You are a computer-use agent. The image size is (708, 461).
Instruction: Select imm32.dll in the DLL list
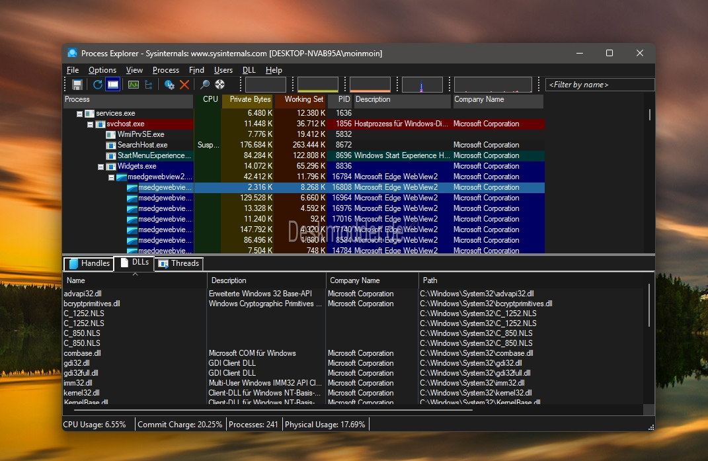[78, 383]
